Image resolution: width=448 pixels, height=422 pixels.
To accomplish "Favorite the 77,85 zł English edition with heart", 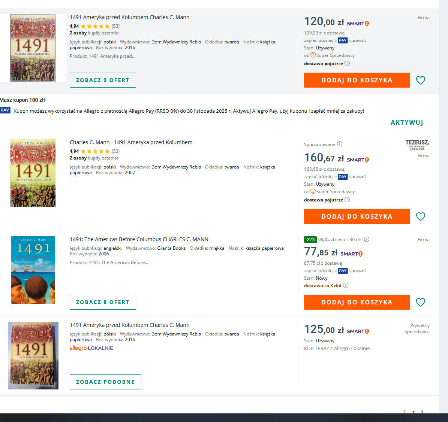I will click(420, 302).
